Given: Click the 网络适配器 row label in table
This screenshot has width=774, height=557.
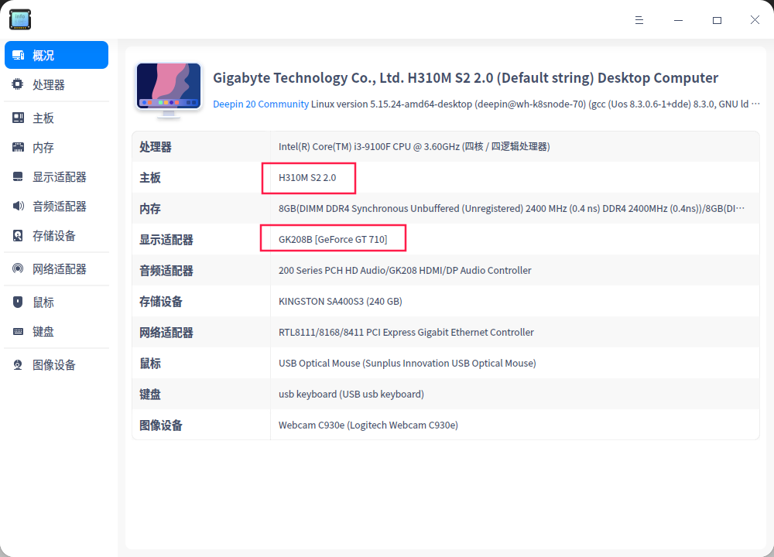Looking at the screenshot, I should (166, 332).
